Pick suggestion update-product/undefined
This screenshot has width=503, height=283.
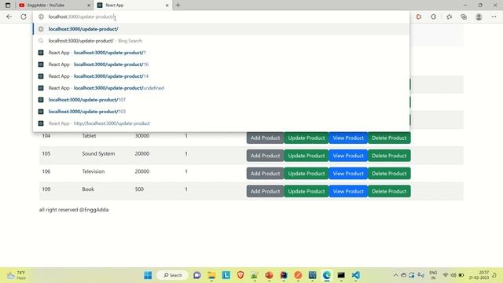[221, 88]
